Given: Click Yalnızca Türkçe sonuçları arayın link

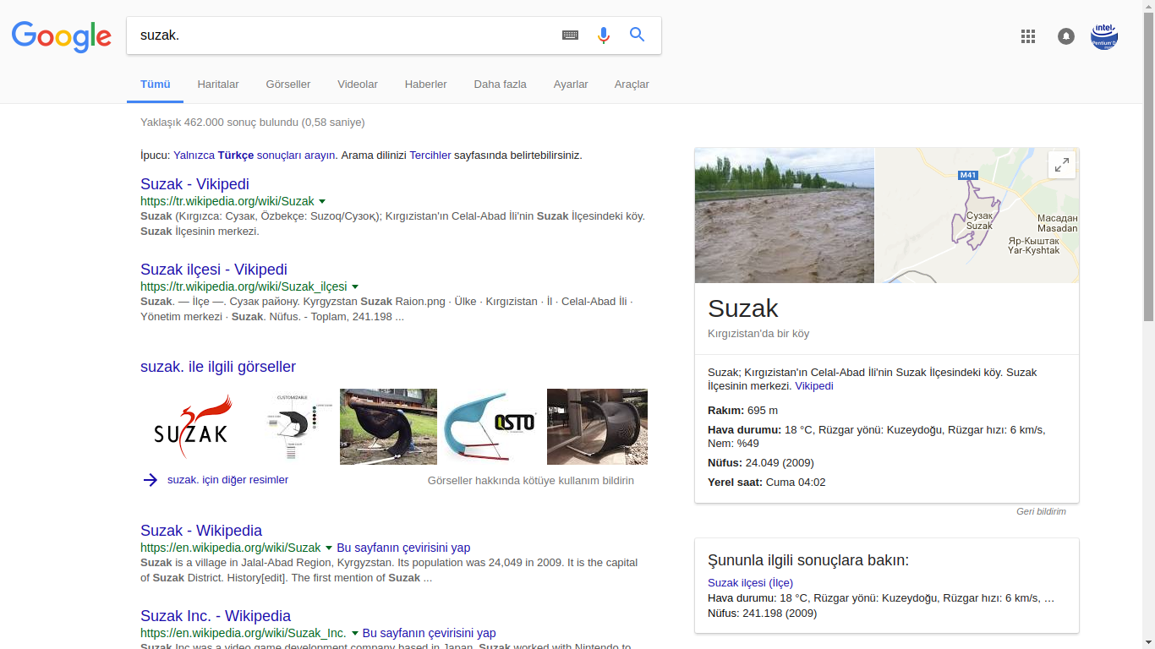Looking at the screenshot, I should (255, 155).
